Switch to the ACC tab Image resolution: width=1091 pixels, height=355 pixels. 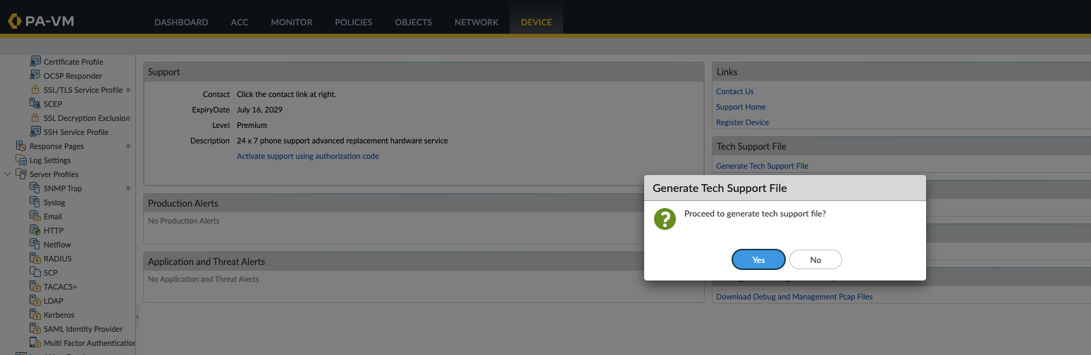240,22
